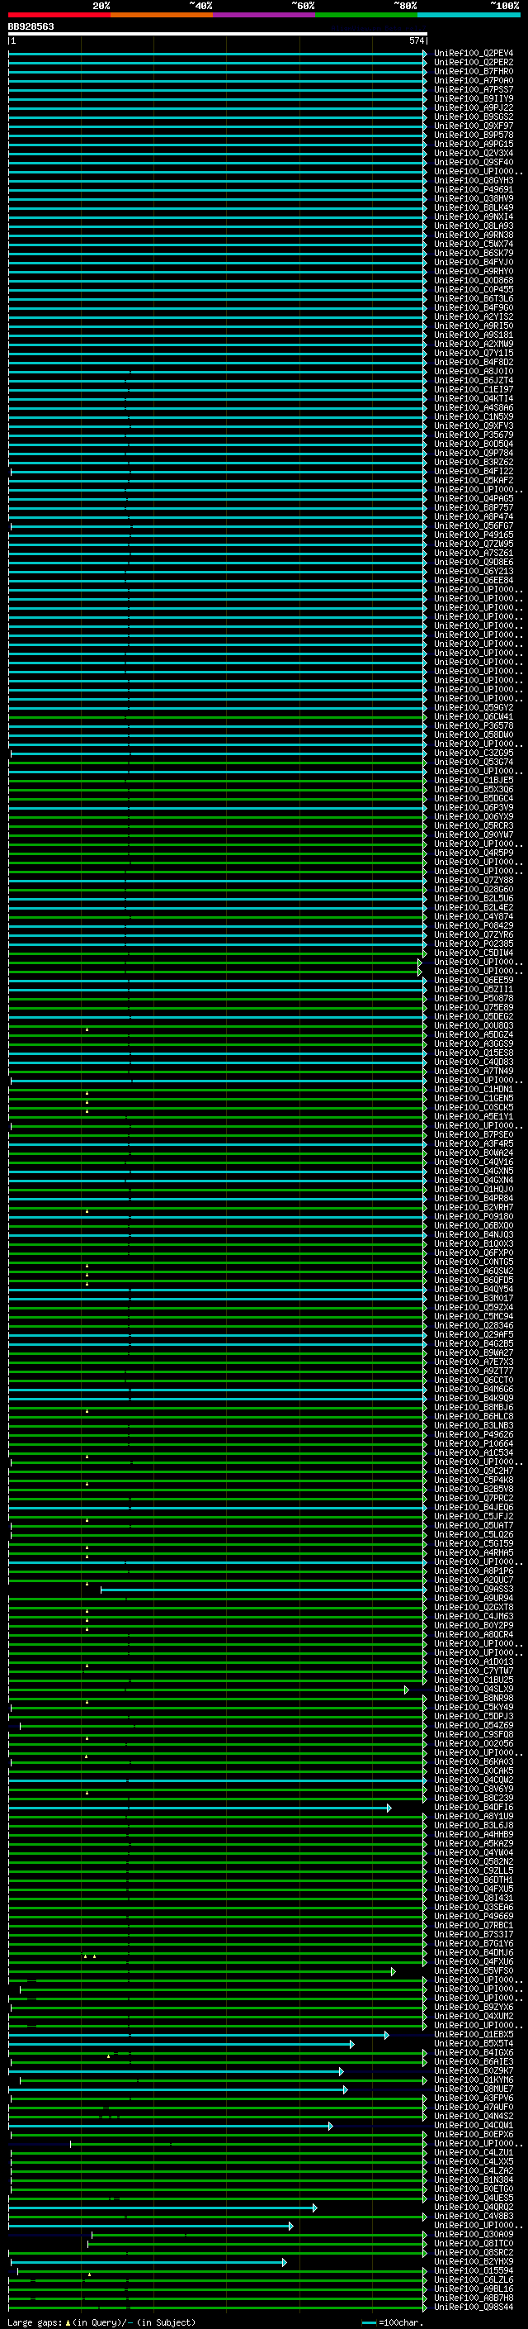Select the UniRef100_A9RHY0 hit entry

coord(473,271)
